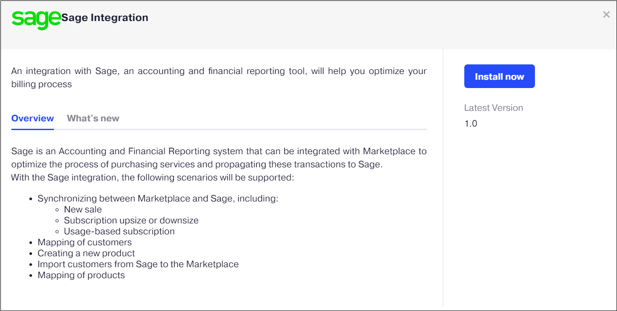Switch to the Overview tab

[x=32, y=118]
